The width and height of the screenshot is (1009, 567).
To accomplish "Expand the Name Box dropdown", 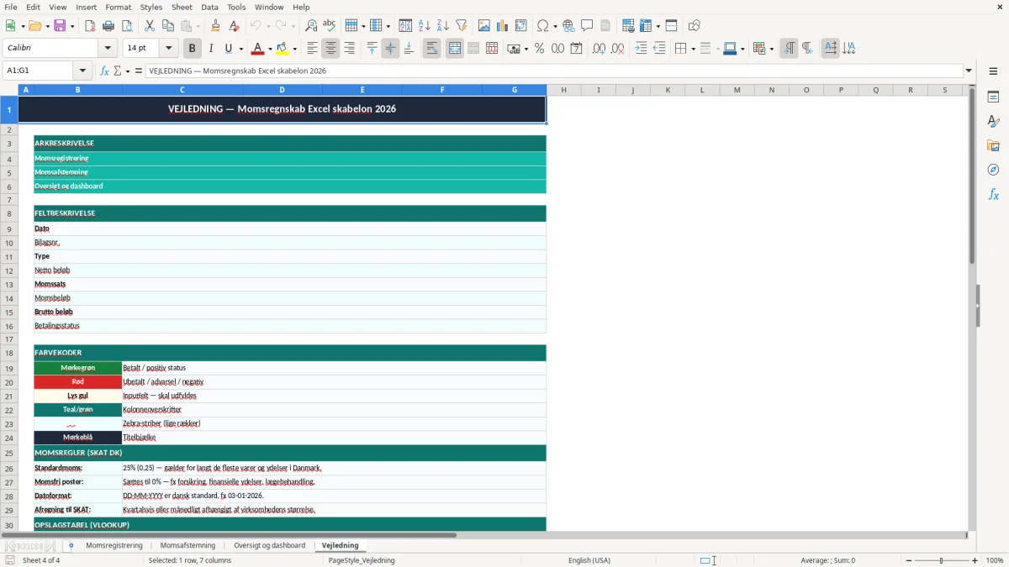I will point(82,71).
